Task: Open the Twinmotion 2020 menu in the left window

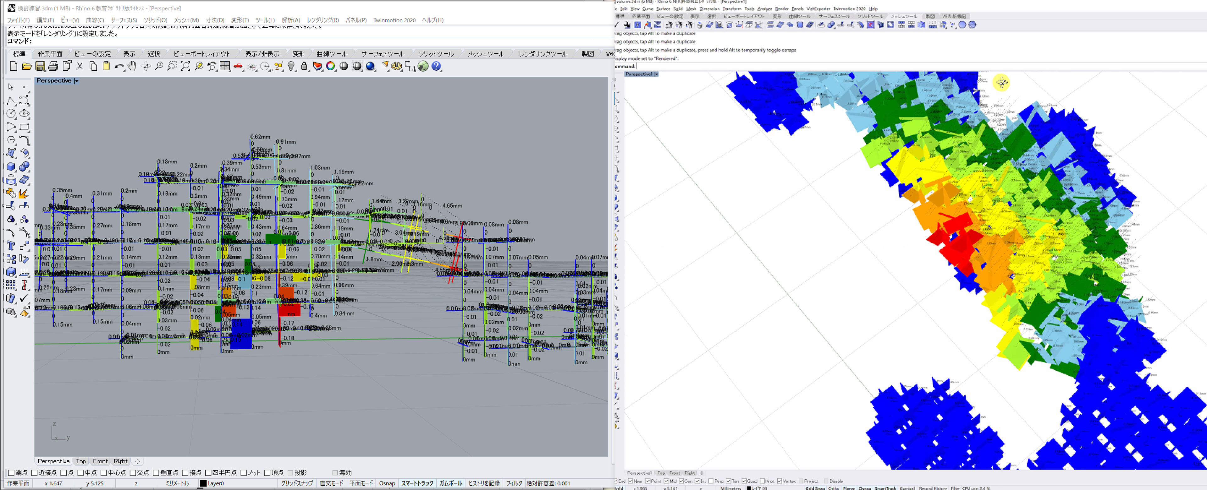Action: (394, 20)
